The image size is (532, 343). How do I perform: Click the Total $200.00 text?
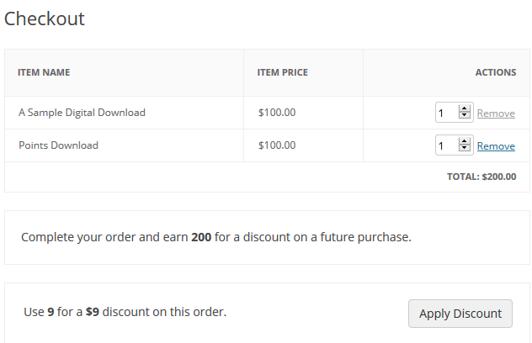click(x=481, y=177)
